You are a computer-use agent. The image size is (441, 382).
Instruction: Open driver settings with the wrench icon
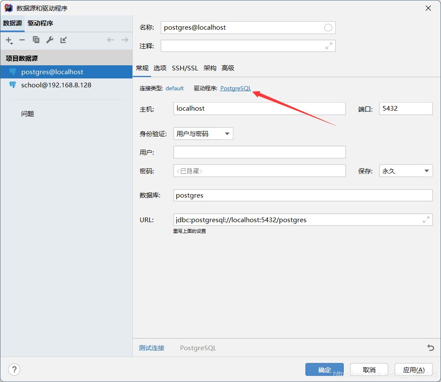point(50,40)
